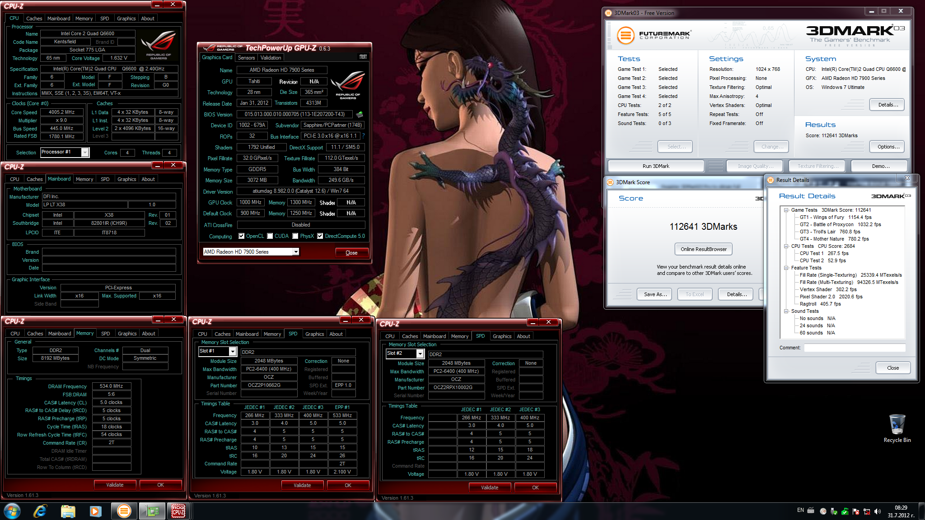This screenshot has height=520, width=925.
Task: Click GPU-Z screenshot camera icon
Action: (x=363, y=57)
